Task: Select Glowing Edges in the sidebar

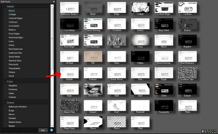Action: pyautogui.click(x=16, y=38)
